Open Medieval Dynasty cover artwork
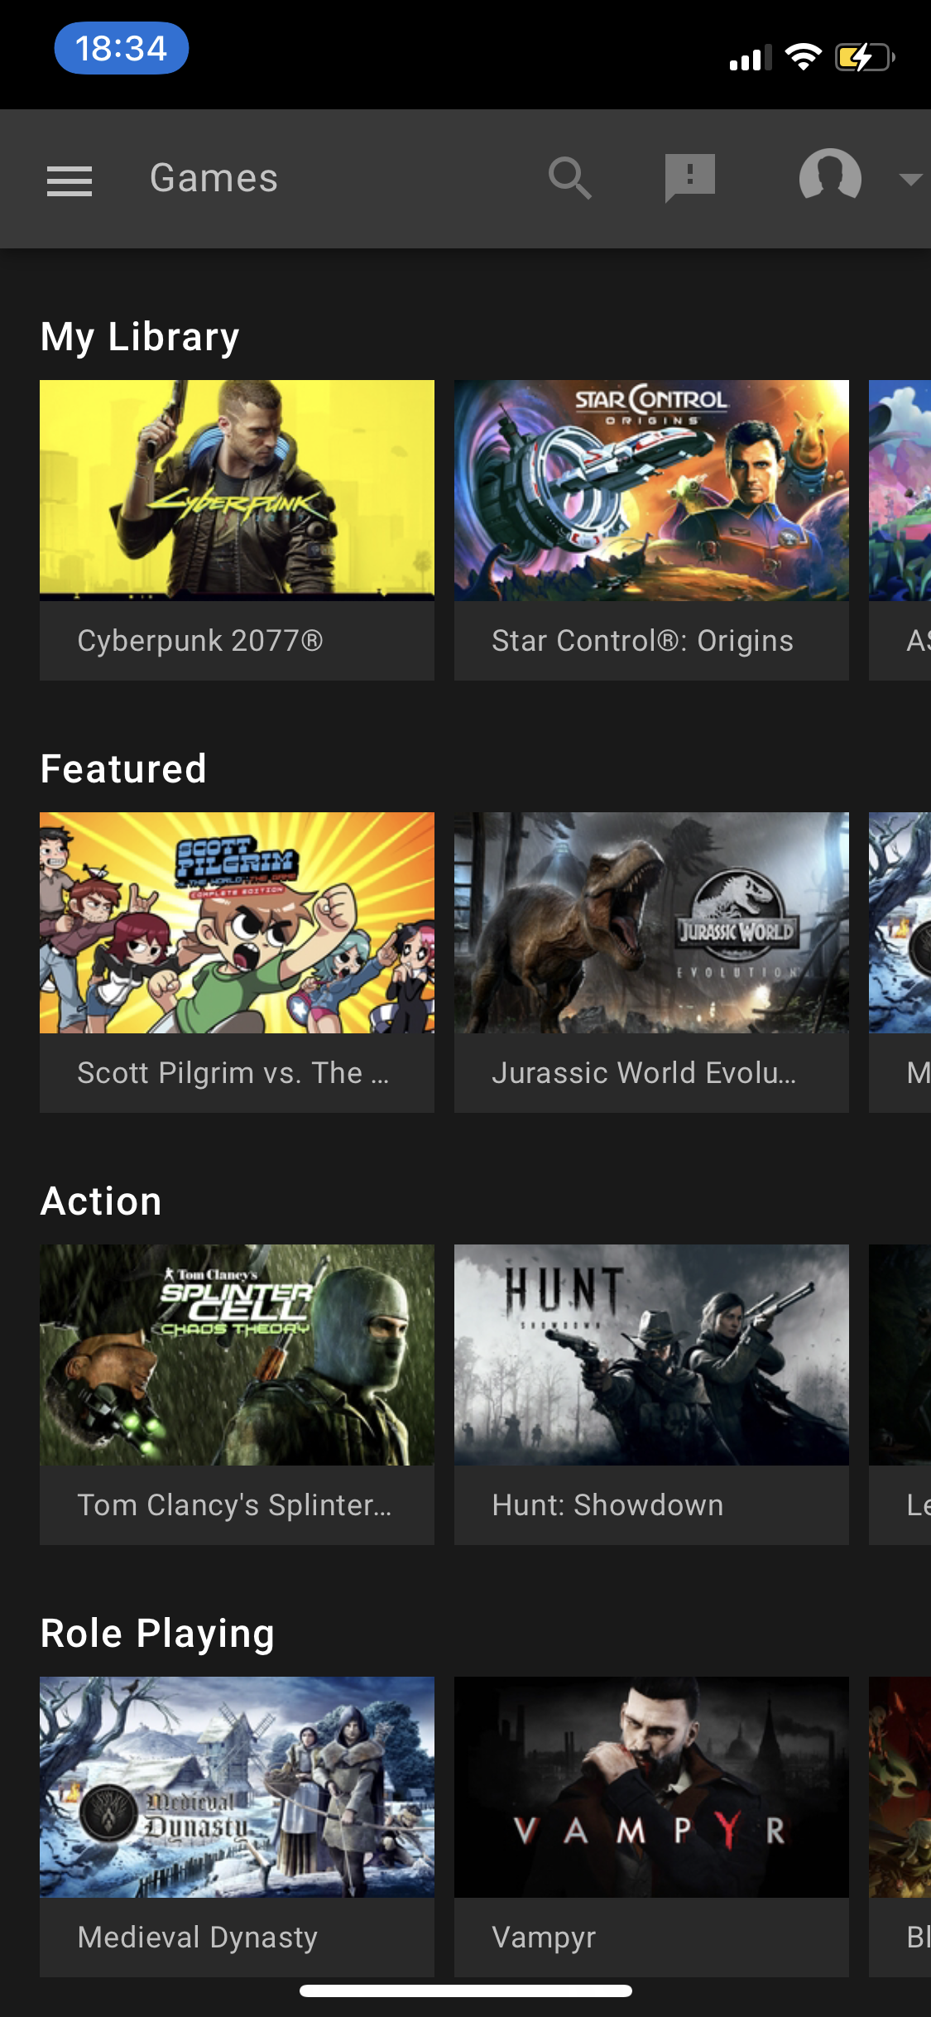 point(237,1786)
